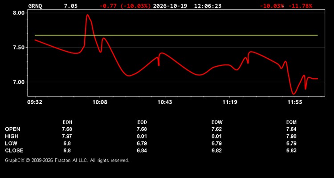The height and width of the screenshot is (178, 334).
Task: Click the yellow open-price reference line
Action: click(176, 35)
